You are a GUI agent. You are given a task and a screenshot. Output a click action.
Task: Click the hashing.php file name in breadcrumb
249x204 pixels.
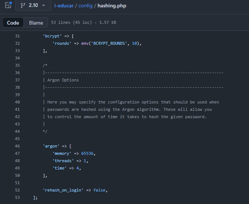pos(112,6)
